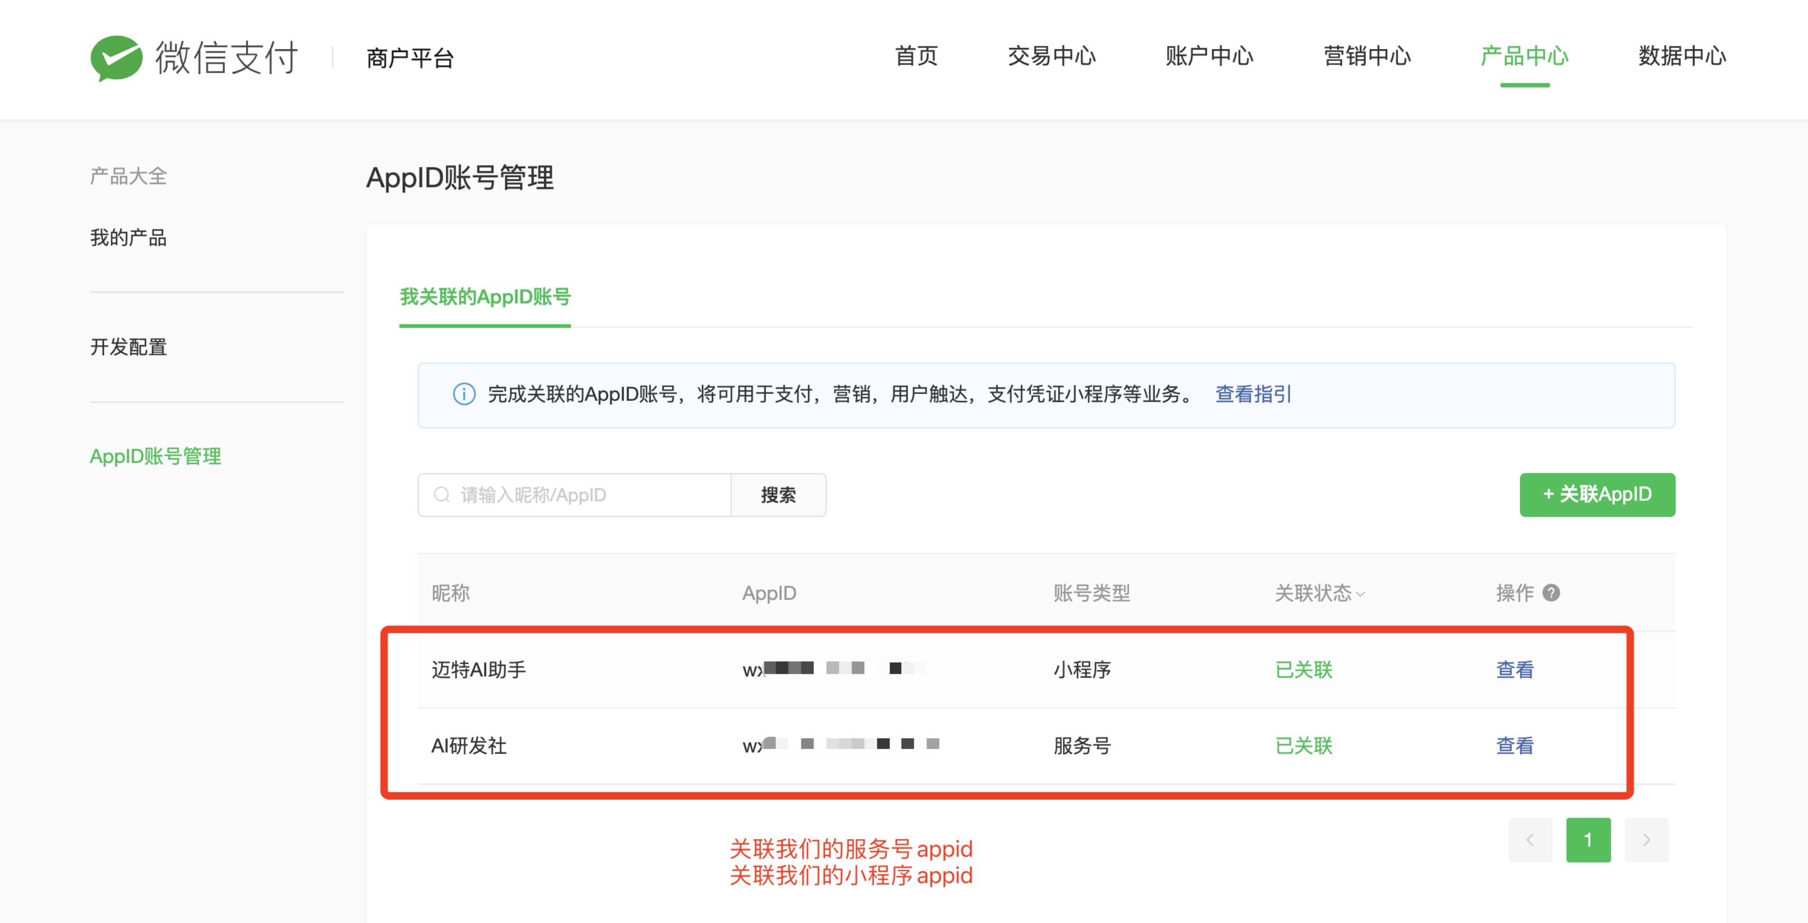This screenshot has height=923, width=1808.
Task: Click the previous page arrow icon
Action: click(1531, 840)
